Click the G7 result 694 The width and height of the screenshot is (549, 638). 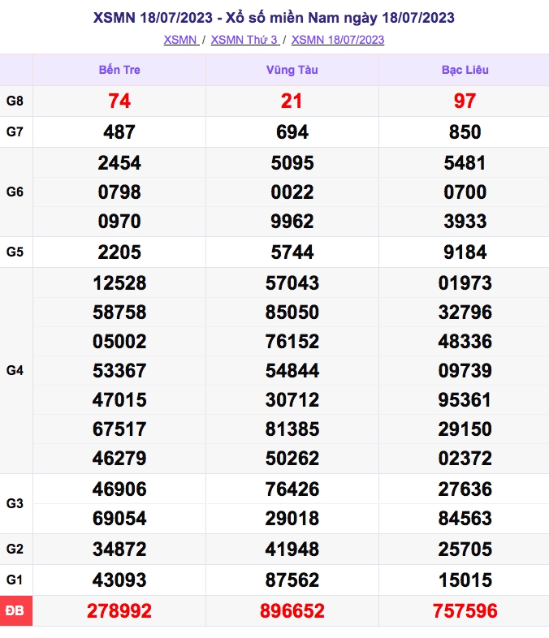(292, 132)
